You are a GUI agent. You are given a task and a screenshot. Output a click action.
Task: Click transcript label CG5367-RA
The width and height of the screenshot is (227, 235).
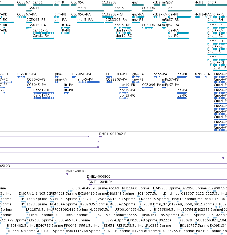27,14
